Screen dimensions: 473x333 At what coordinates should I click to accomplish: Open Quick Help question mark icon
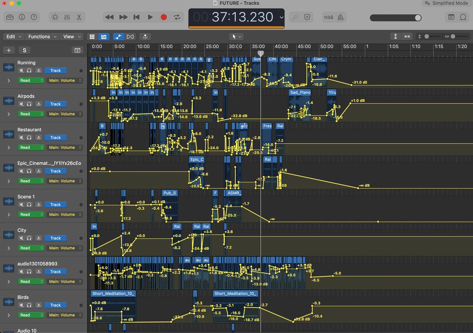pyautogui.click(x=34, y=17)
